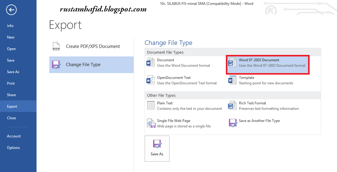This screenshot has height=172, width=337.
Task: Open the Info page
Action: [x=18, y=26]
